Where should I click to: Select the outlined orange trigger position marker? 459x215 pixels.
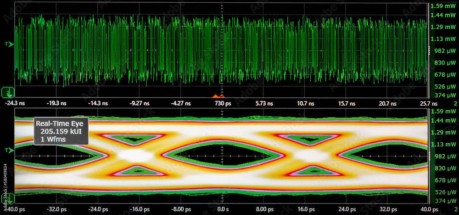222,96
